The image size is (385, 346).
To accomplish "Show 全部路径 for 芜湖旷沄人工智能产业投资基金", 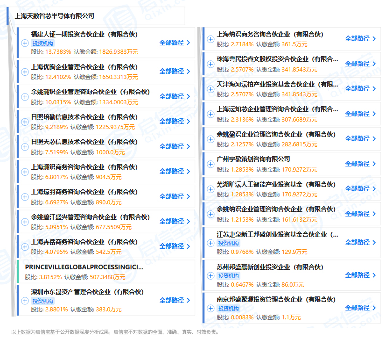I will pos(360,189).
